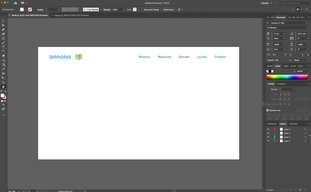Click the Superscript icon

tap(285, 55)
